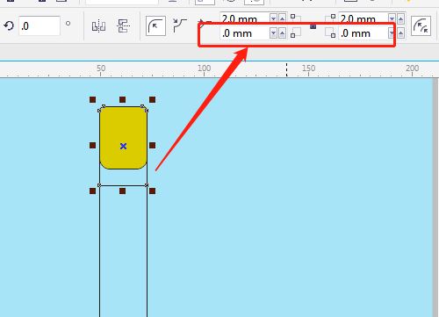Increase the top-left corner radius value
Screen dimensions: 439x317
point(282,19)
